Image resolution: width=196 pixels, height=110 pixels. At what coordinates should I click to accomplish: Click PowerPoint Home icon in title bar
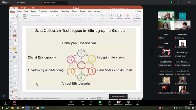click(22, 8)
